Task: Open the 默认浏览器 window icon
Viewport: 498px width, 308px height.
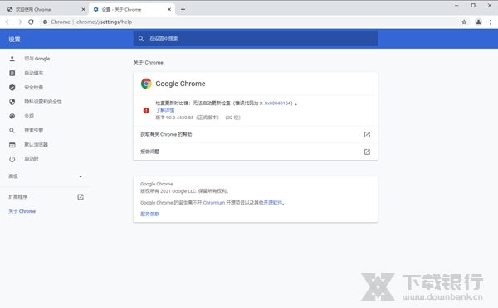Action: [12, 145]
